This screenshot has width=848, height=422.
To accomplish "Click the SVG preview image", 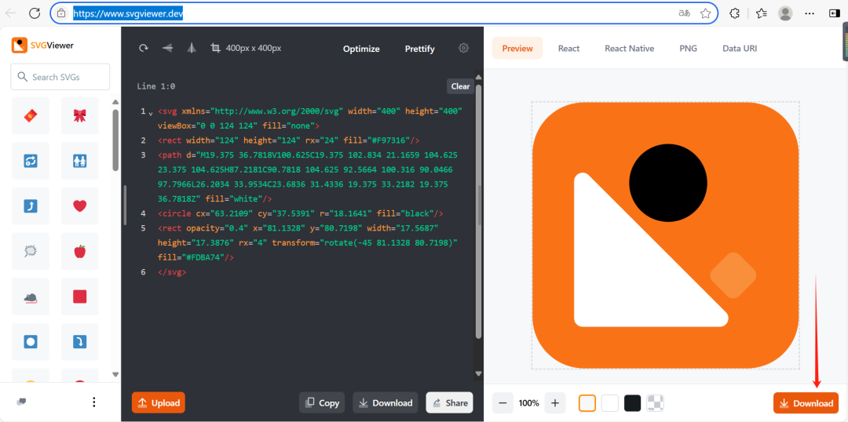I will point(666,235).
